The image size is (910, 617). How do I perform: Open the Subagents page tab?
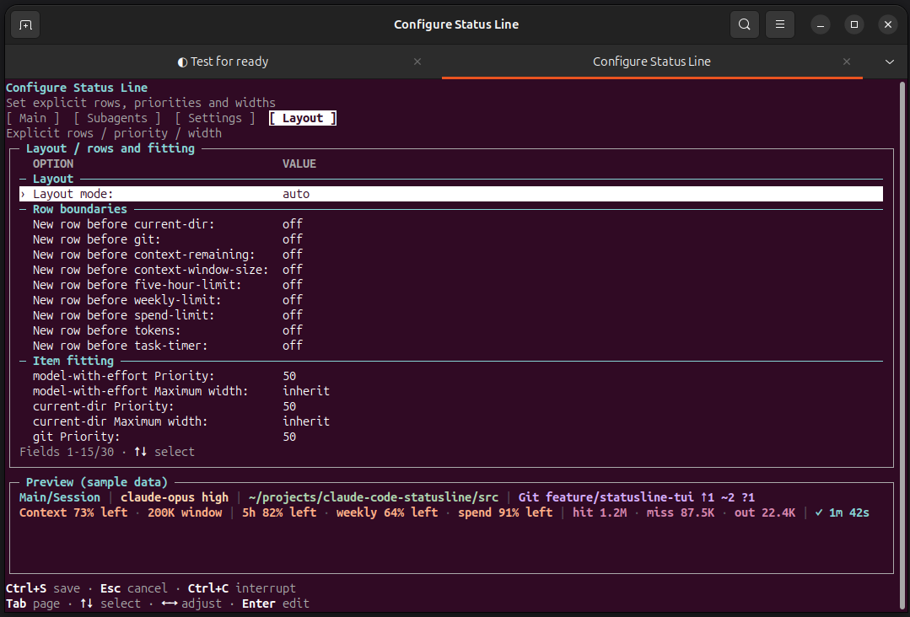click(117, 118)
